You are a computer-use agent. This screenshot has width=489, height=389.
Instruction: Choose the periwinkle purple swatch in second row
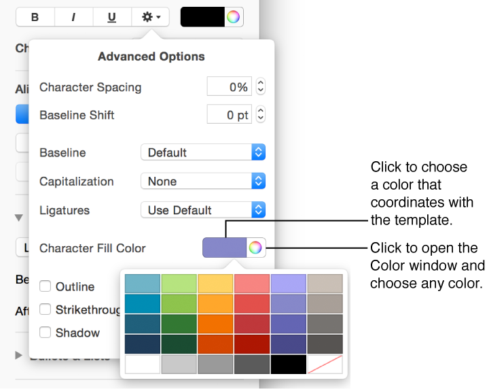coord(289,304)
